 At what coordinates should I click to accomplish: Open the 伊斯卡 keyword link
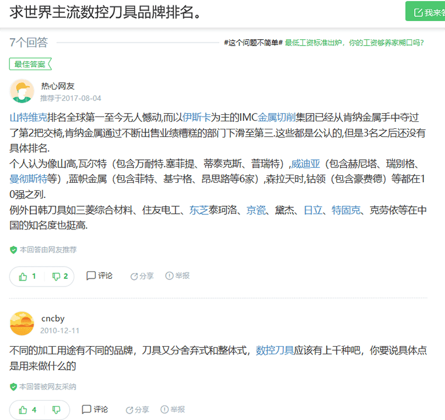(196, 117)
